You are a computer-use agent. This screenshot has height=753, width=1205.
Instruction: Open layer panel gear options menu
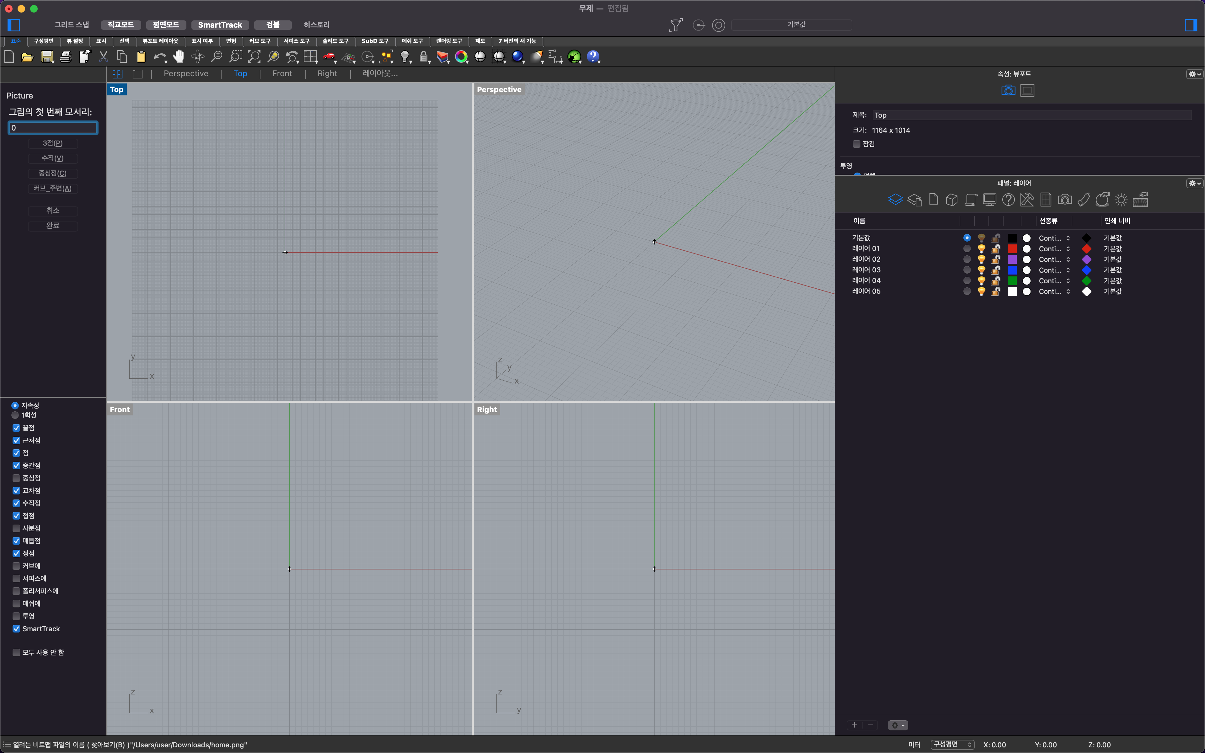click(x=1194, y=183)
